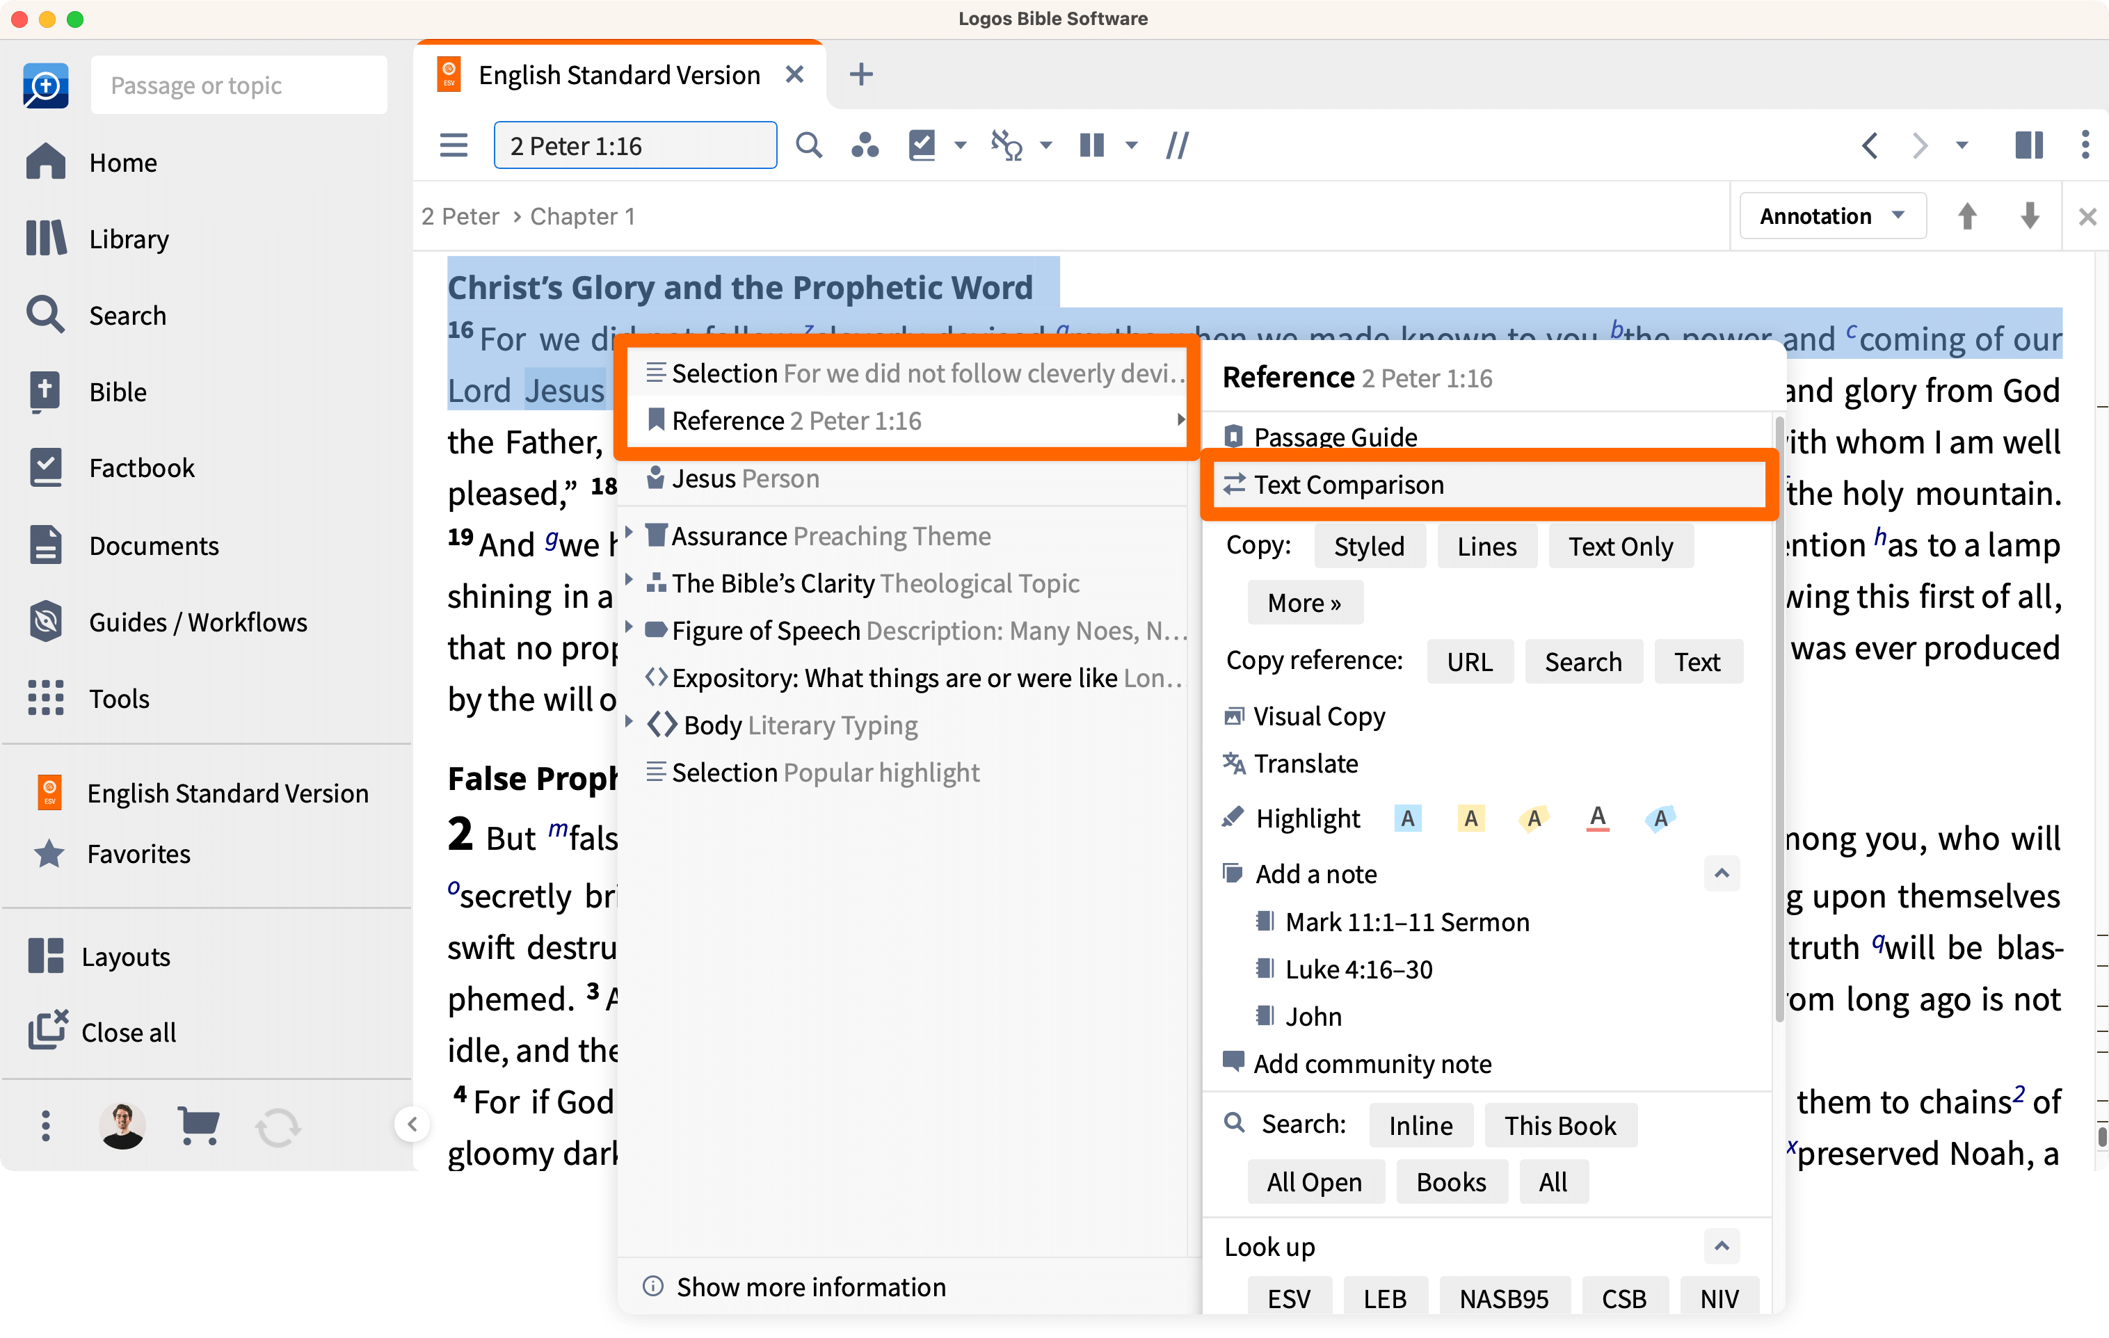Pick the red underline highlight swatch

click(1596, 818)
